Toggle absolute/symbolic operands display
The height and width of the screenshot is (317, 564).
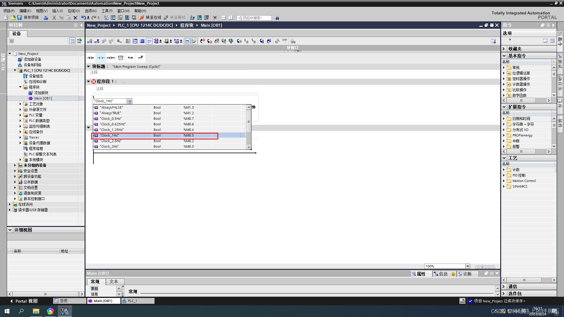(156, 41)
